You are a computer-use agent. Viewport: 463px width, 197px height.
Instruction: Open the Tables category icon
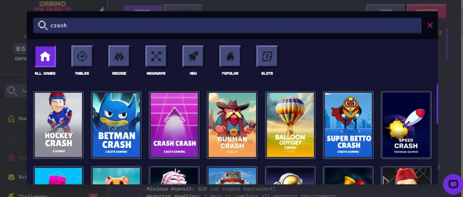(x=82, y=56)
